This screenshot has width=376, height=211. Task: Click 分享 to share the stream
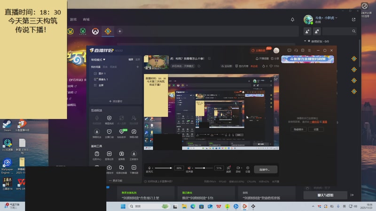click(275, 58)
